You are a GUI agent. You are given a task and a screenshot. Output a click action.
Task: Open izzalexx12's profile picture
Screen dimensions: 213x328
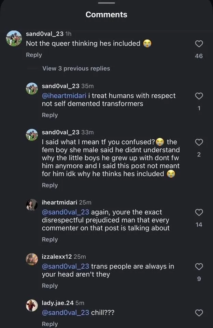(32, 259)
